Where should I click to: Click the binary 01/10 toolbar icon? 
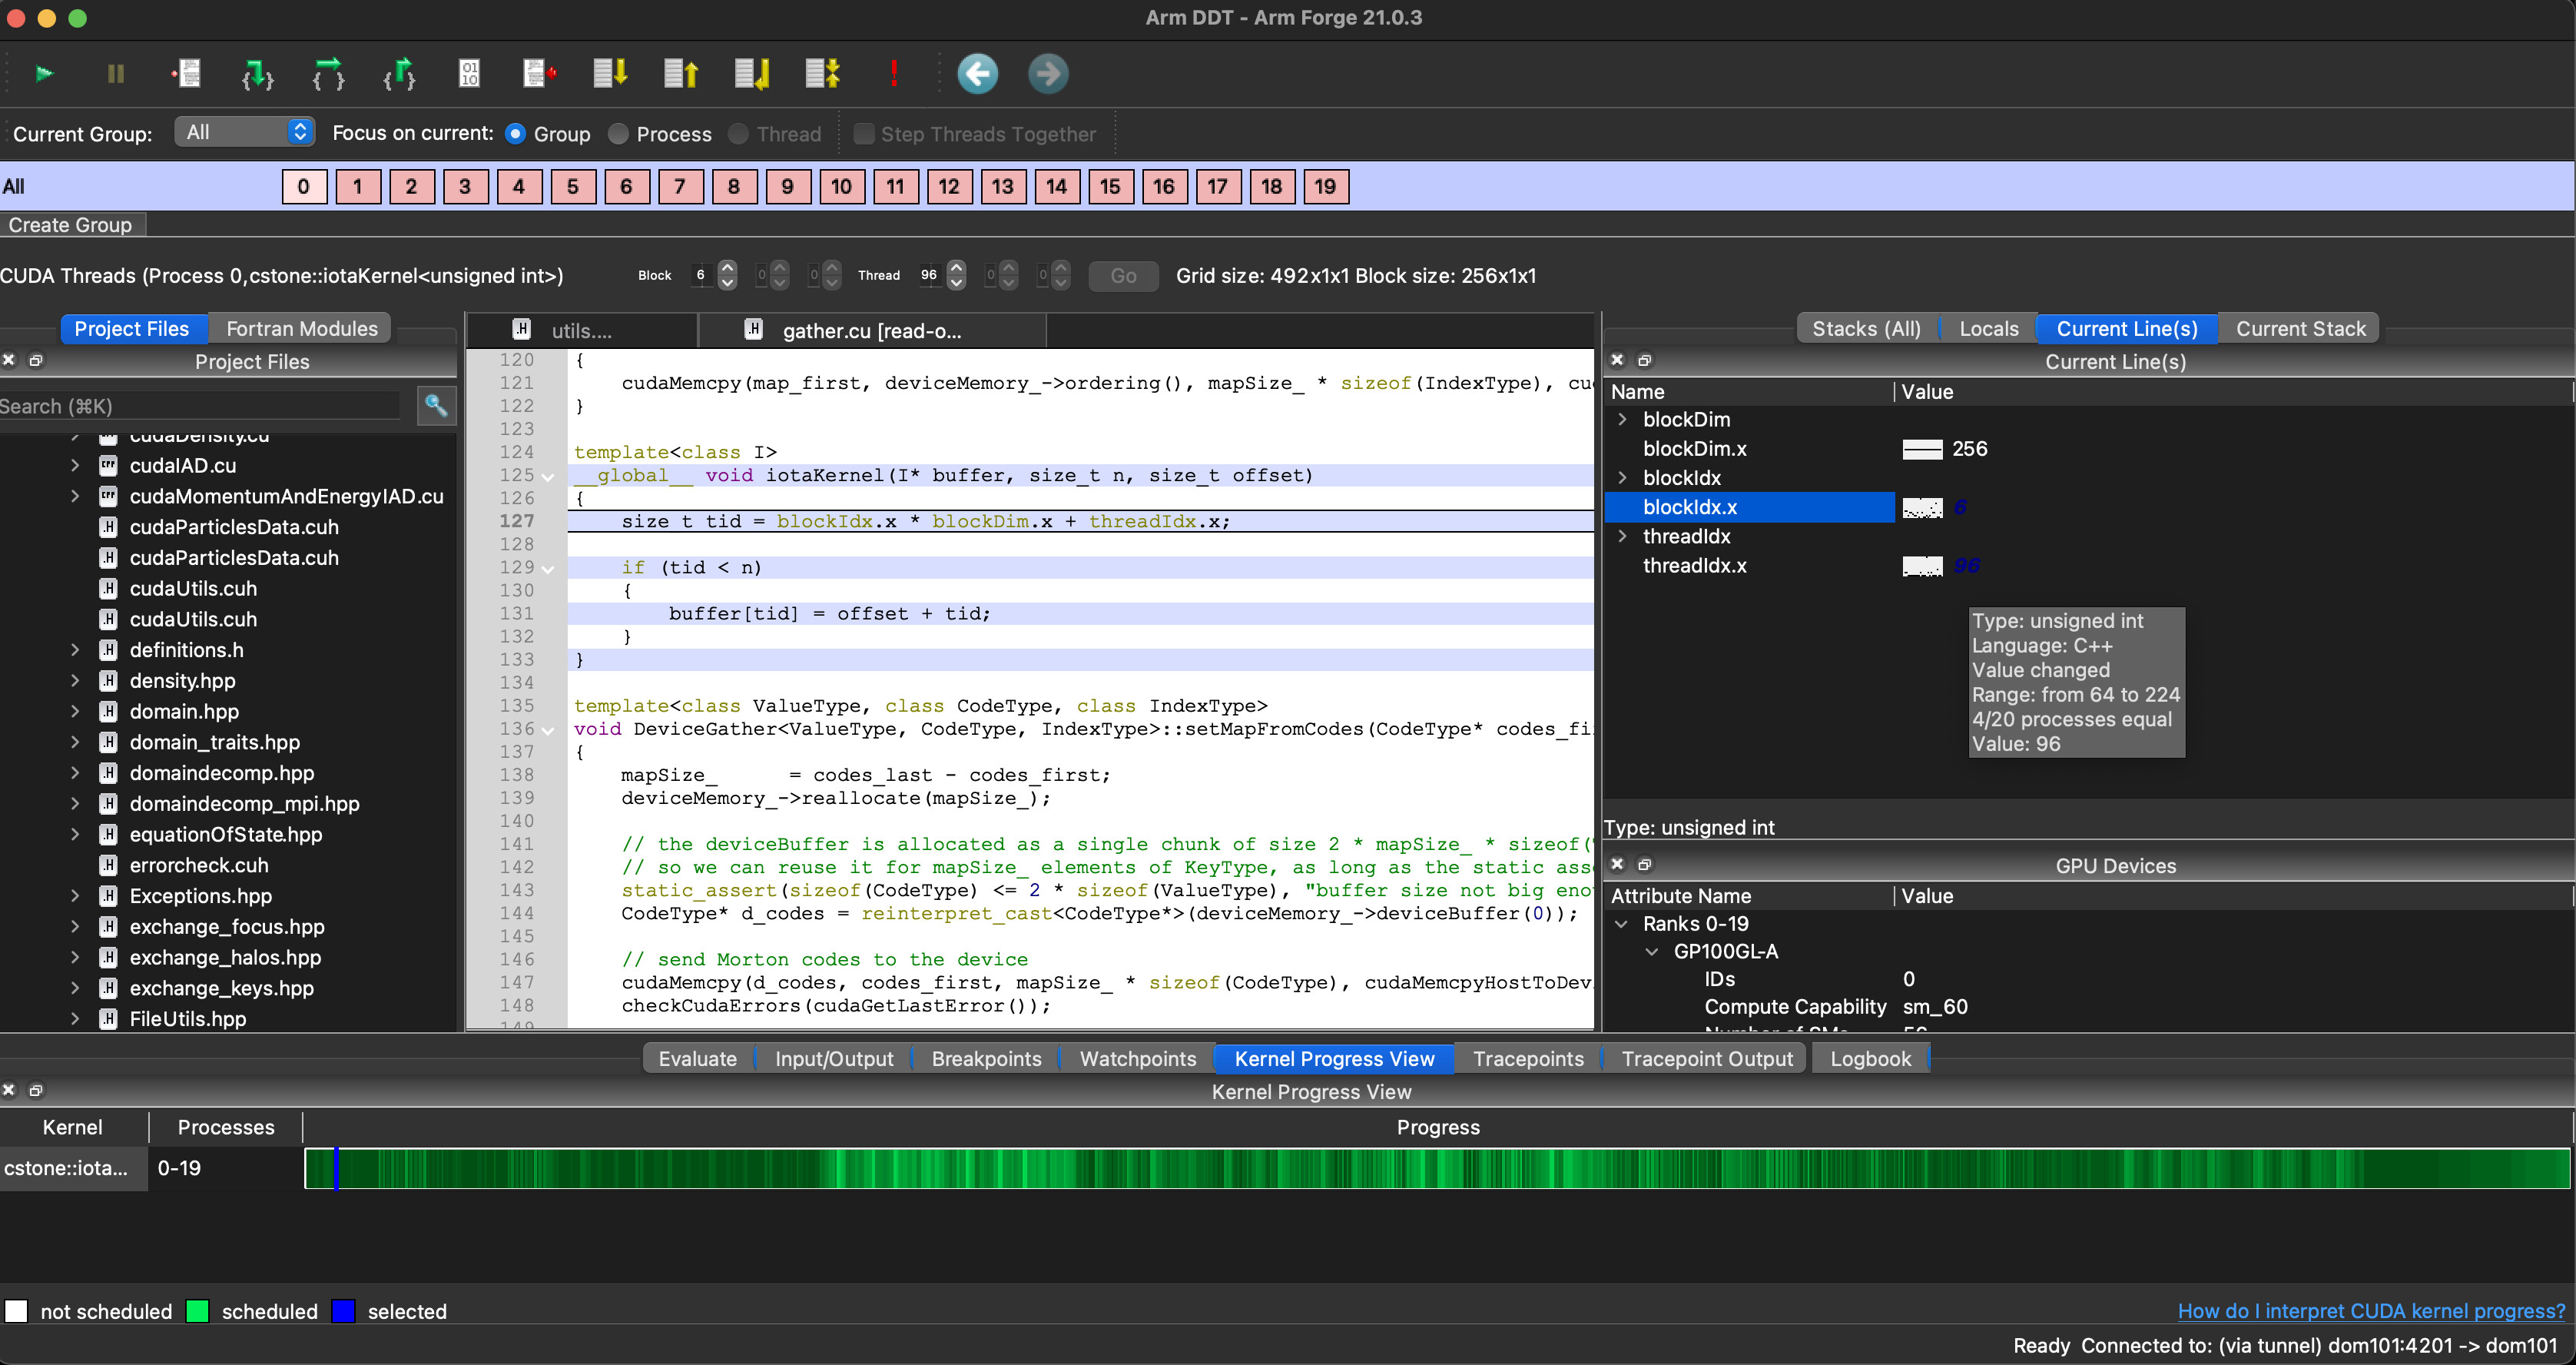[469, 73]
